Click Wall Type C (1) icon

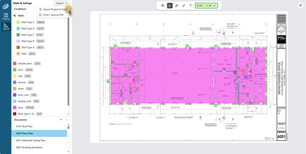(15, 114)
